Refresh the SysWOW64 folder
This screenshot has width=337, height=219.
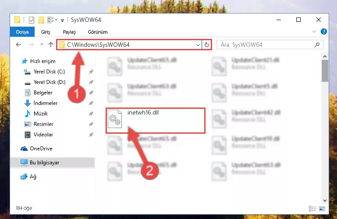pos(207,45)
